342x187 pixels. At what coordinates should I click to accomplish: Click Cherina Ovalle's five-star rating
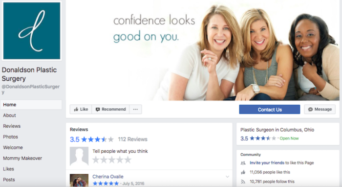coord(106,184)
